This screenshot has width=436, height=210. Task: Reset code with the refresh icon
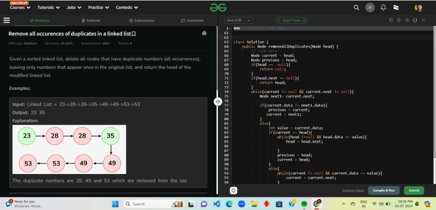415,20
